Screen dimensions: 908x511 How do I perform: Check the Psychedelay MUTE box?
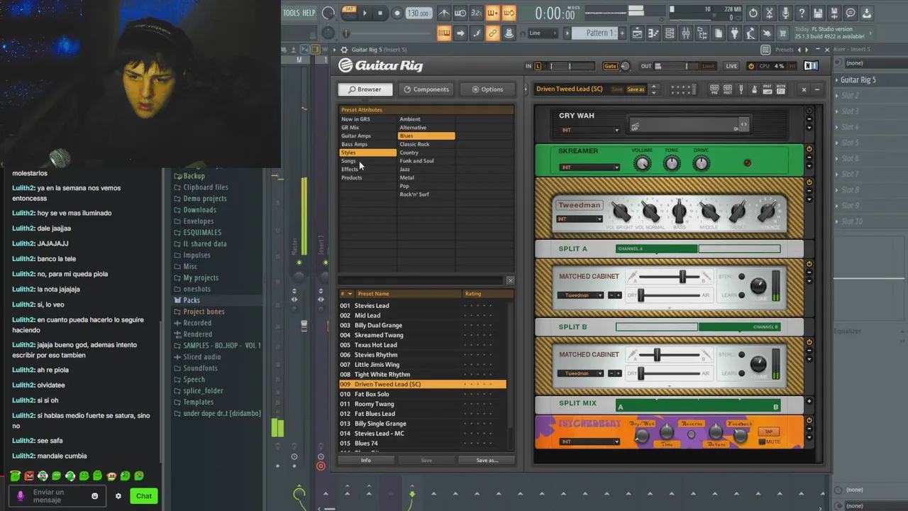pyautogui.click(x=763, y=441)
